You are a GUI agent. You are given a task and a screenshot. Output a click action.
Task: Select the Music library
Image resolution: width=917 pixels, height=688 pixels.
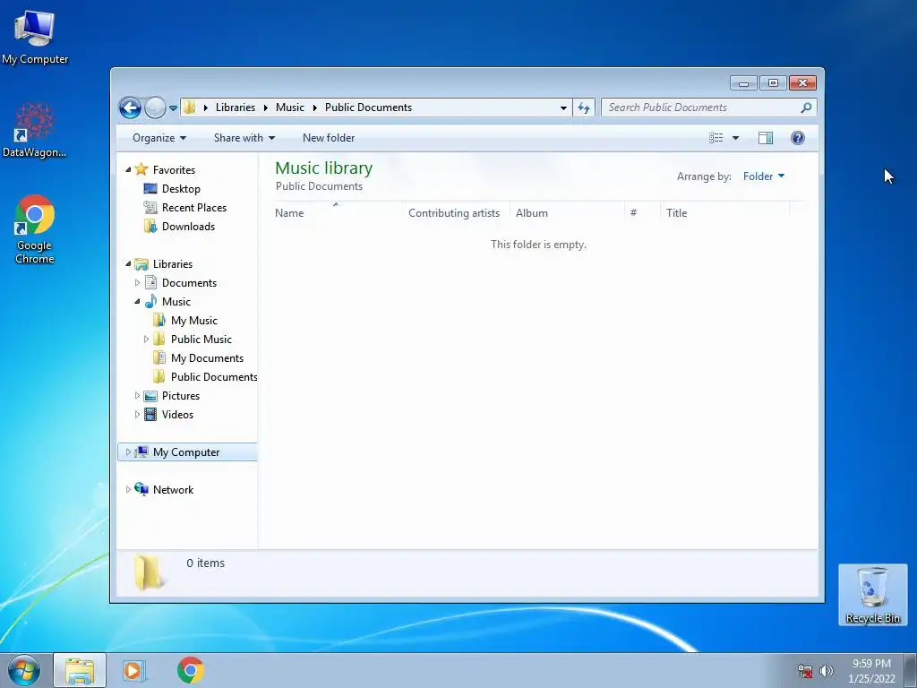[176, 302]
